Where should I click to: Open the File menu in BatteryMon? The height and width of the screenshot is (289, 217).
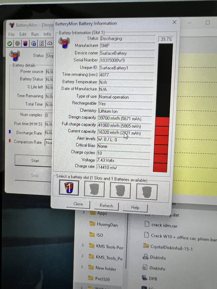12,34
